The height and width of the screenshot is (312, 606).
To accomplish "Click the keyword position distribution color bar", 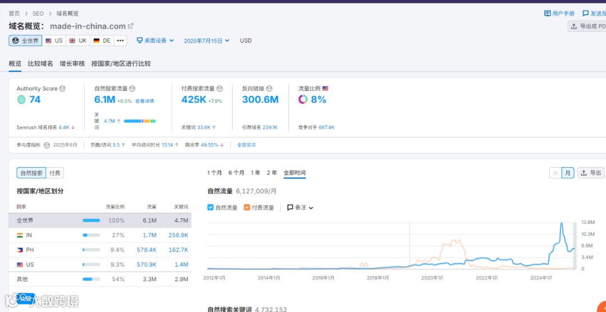I will (x=140, y=121).
